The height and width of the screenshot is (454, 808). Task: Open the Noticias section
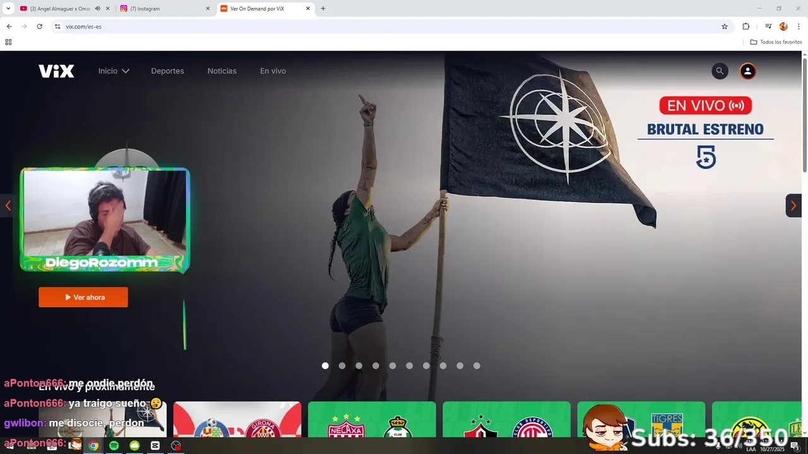coord(222,71)
